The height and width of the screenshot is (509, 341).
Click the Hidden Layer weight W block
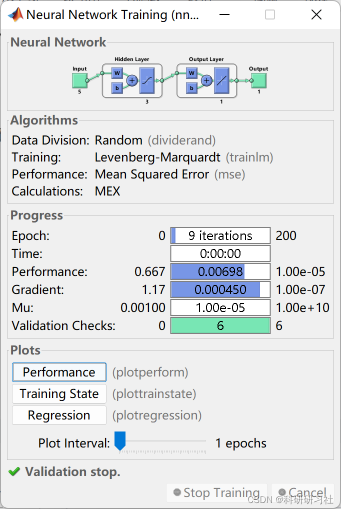click(117, 73)
